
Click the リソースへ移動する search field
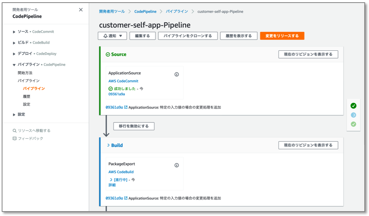tap(34, 131)
